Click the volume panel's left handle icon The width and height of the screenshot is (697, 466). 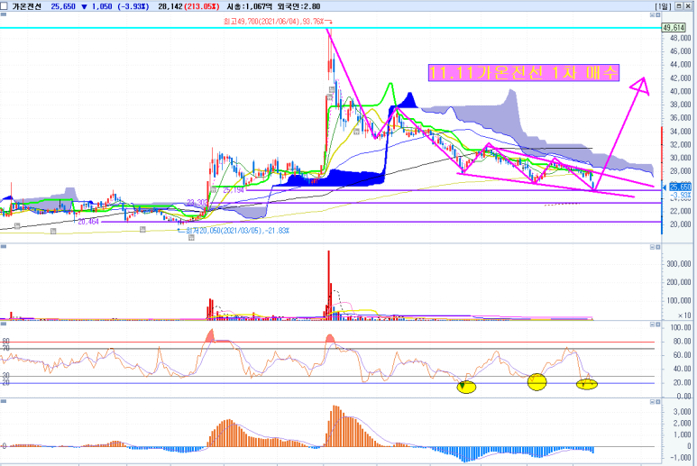pyautogui.click(x=4, y=246)
